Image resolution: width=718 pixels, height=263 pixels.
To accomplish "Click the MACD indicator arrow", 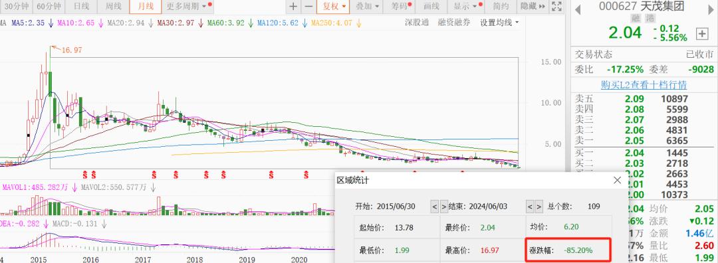I will [104, 224].
